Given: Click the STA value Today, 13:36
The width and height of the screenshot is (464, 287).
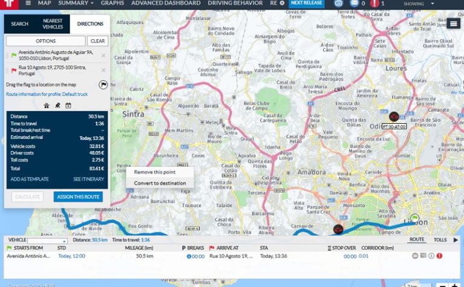Looking at the screenshot, I should click(x=273, y=256).
